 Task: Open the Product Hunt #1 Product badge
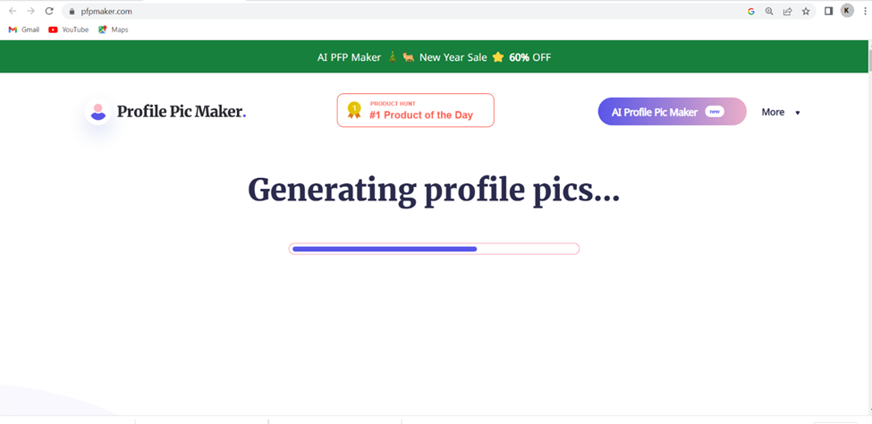415,110
